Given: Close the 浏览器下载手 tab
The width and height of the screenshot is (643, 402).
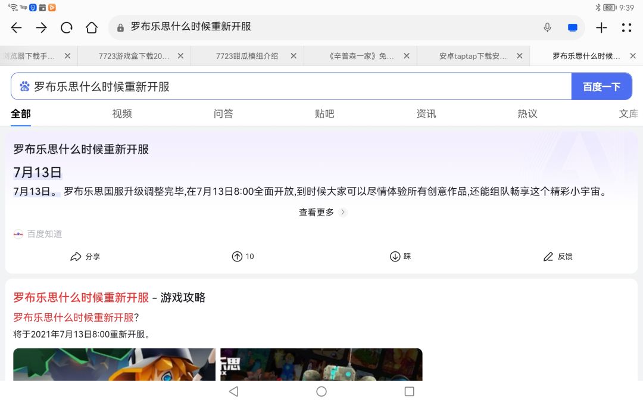Looking at the screenshot, I should tap(68, 56).
